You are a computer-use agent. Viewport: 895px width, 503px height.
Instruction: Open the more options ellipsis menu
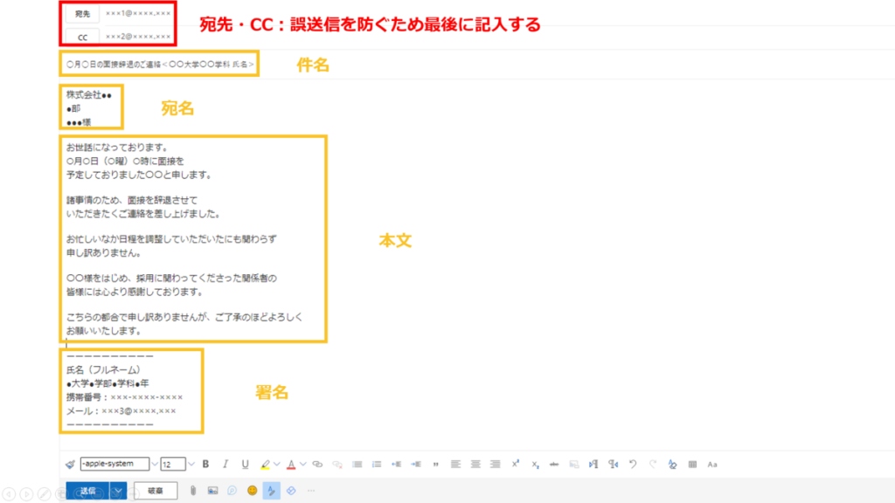pos(311,491)
